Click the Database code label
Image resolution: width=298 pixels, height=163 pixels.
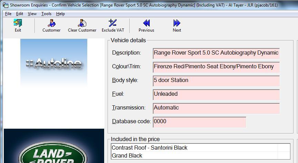click(131, 121)
